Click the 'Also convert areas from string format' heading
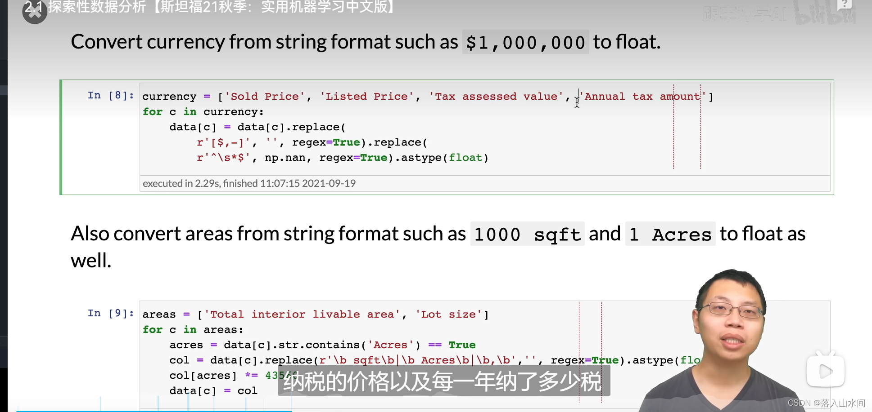The width and height of the screenshot is (872, 412). pos(438,247)
